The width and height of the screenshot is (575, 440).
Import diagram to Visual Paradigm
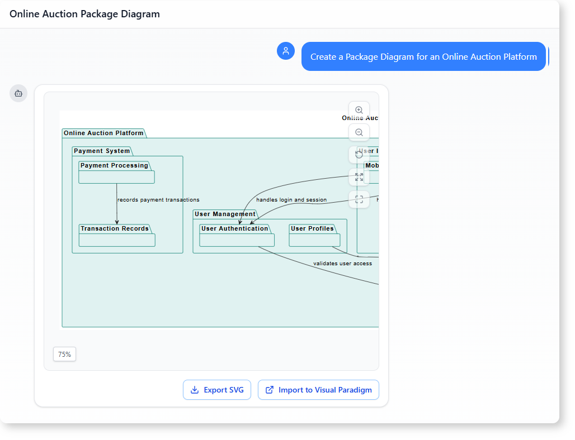tap(318, 390)
